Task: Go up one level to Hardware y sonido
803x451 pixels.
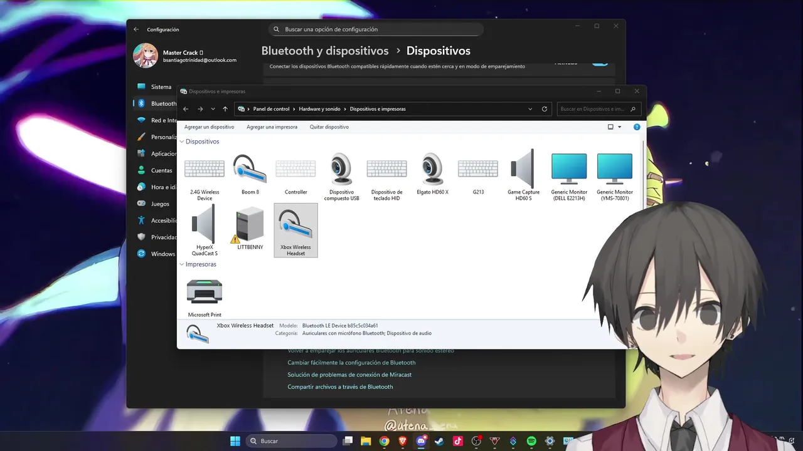Action: coord(225,109)
